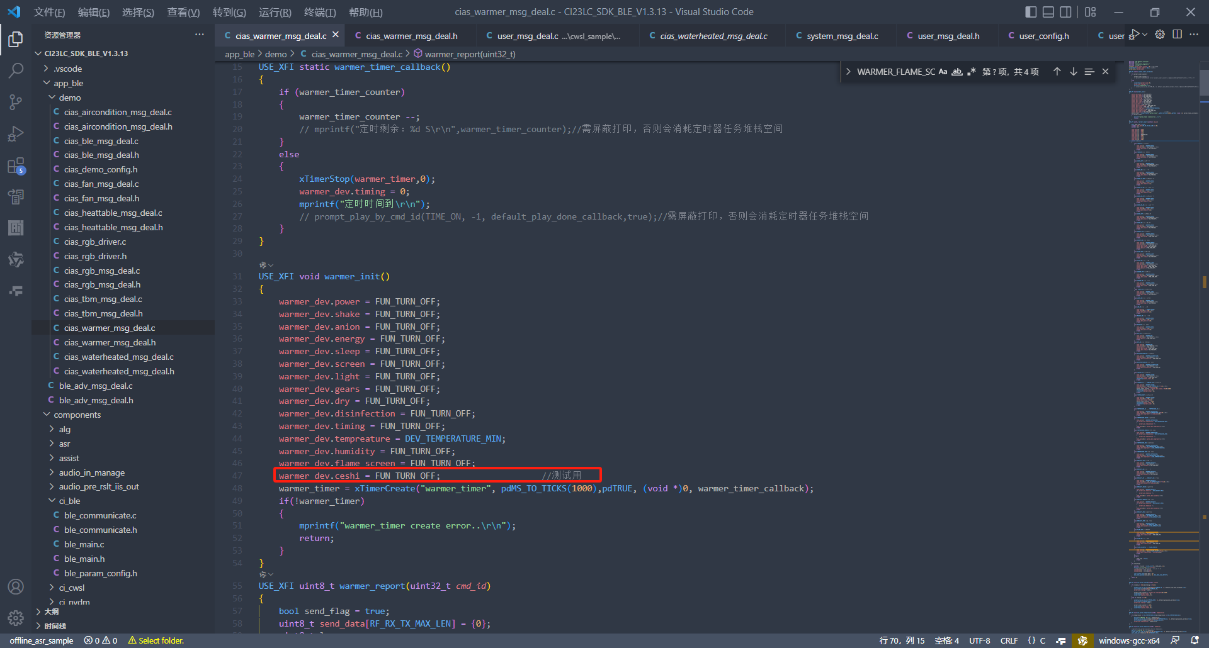This screenshot has width=1209, height=648.
Task: Open the Accounts menu icon
Action: tap(16, 587)
